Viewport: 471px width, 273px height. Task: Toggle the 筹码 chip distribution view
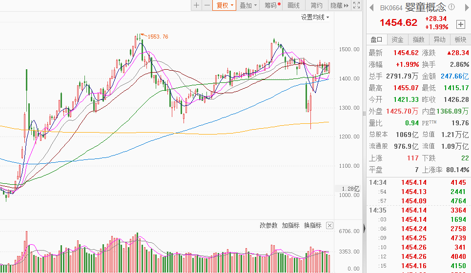[272, 5]
